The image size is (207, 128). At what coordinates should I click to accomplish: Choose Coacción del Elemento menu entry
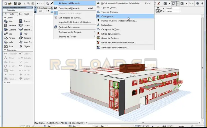[75, 8]
